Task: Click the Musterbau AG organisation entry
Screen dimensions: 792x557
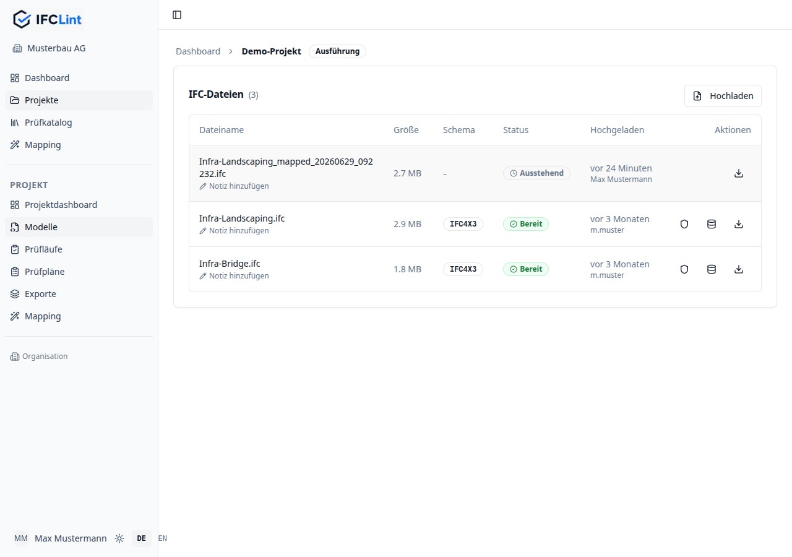Action: 49,48
